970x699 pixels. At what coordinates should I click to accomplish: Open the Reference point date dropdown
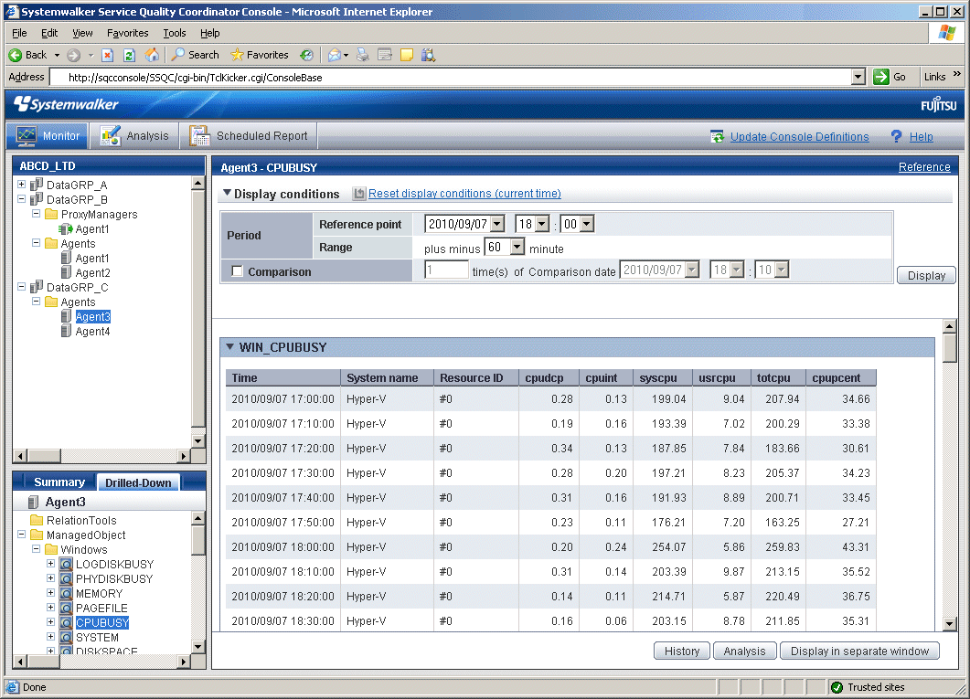click(496, 224)
